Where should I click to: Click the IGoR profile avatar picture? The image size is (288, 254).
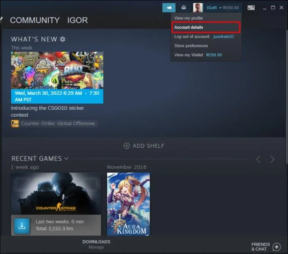(x=198, y=8)
